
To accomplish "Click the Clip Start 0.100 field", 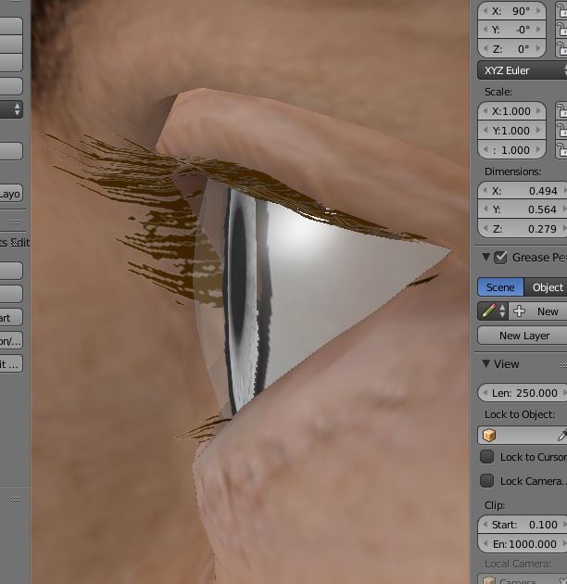I will (x=523, y=525).
